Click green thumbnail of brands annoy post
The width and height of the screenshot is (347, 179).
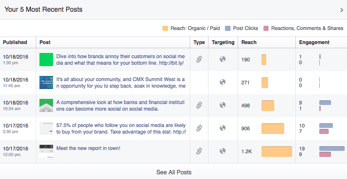46,60
